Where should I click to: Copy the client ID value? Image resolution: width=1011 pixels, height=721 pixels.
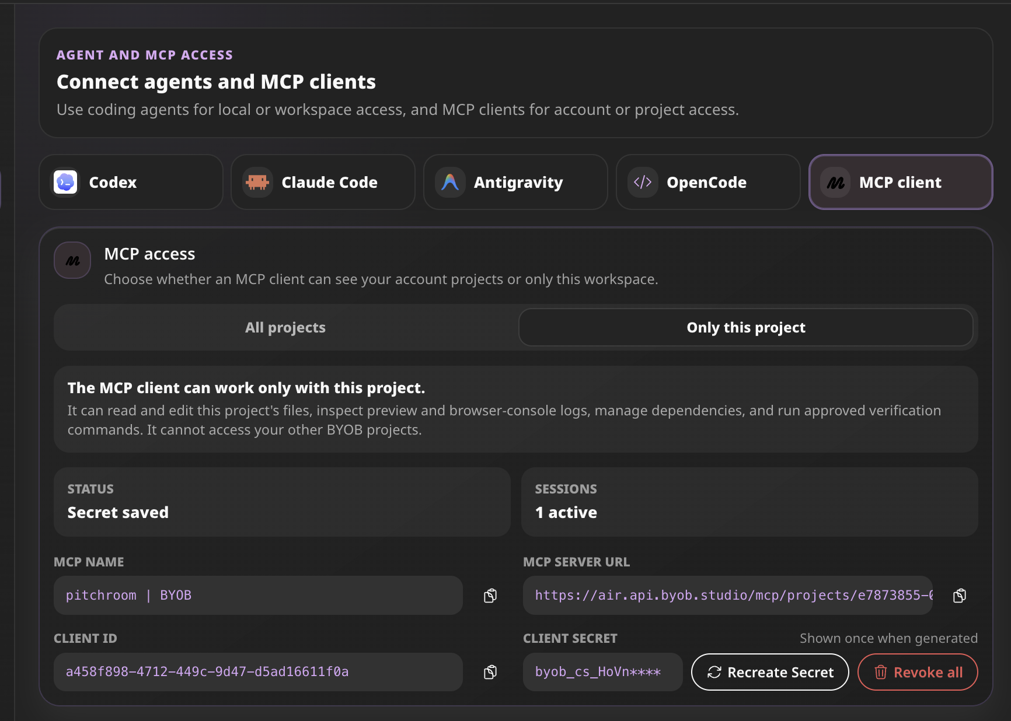(490, 672)
